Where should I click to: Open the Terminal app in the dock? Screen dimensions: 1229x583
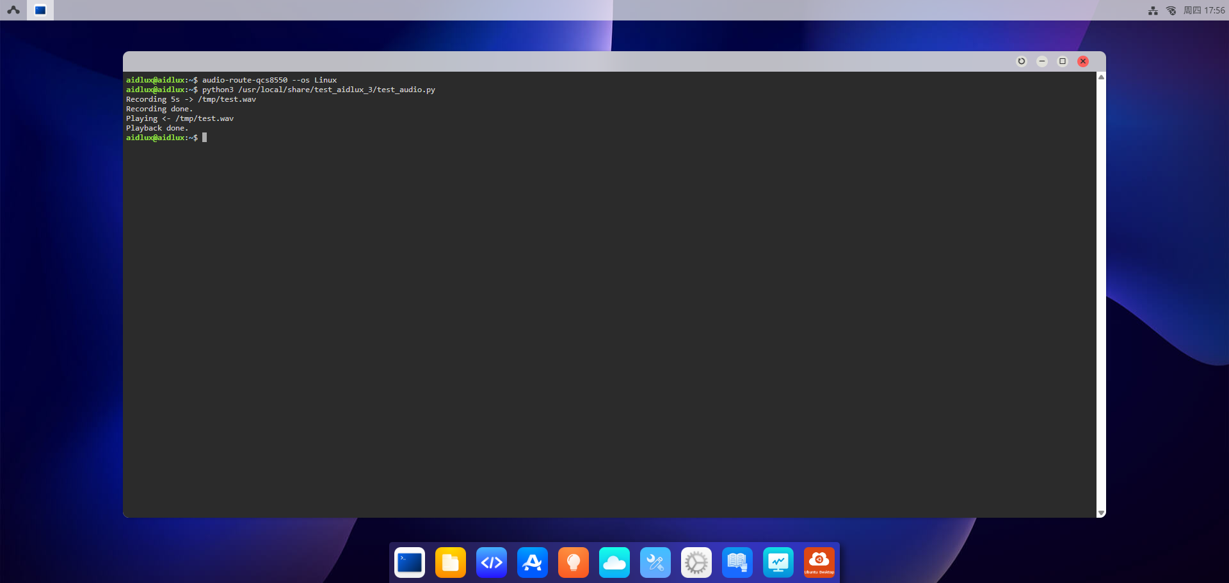click(x=410, y=563)
